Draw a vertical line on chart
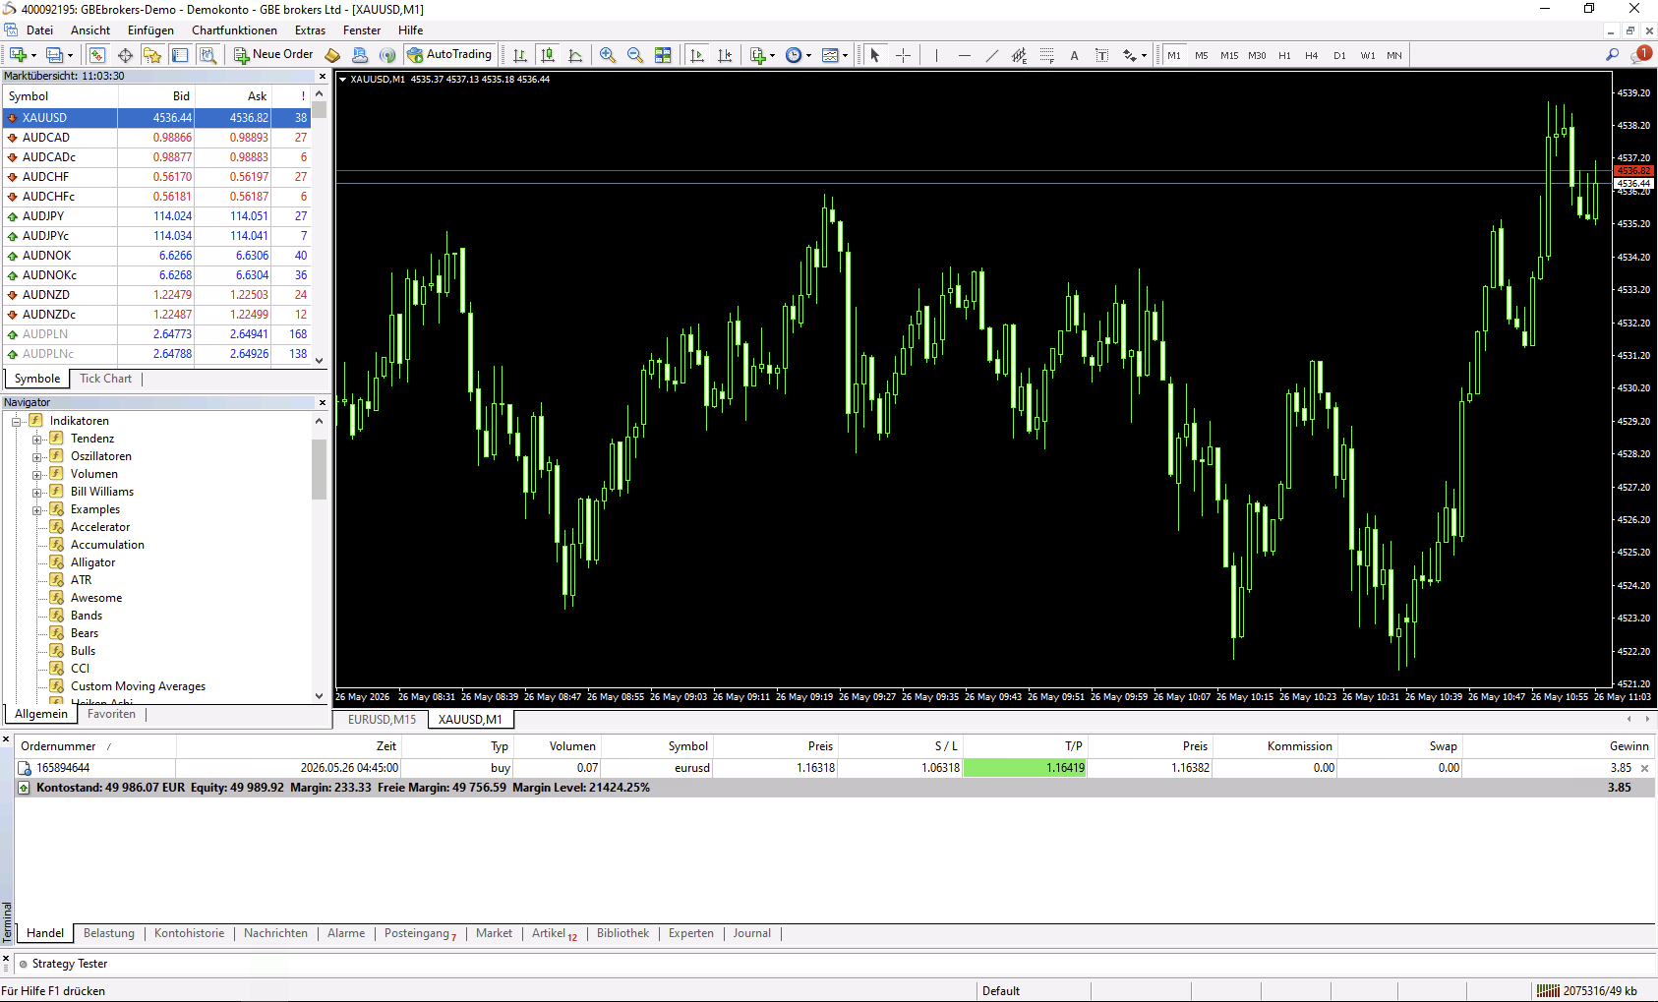 tap(936, 55)
